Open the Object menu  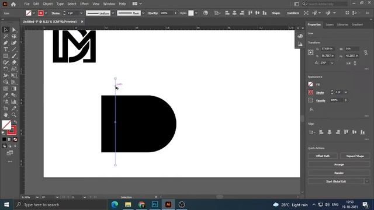[x=48, y=4]
